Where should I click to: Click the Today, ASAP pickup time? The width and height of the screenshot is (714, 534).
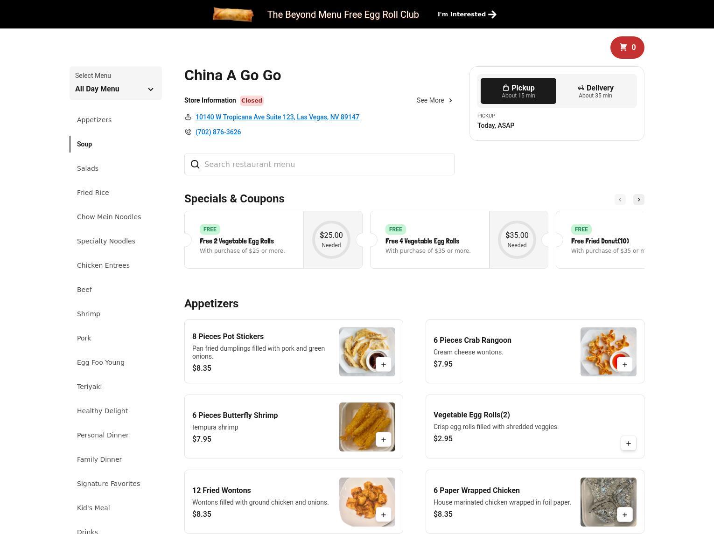496,125
